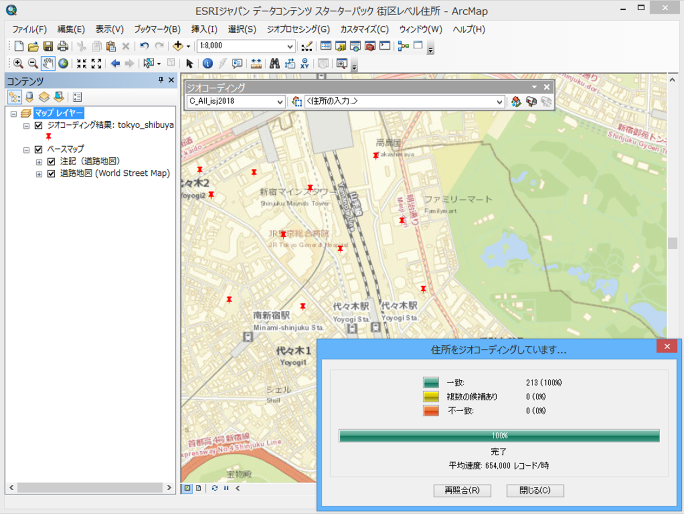Expand the 道路地図 (World Street Map) node
This screenshot has height=514, width=684.
(x=39, y=174)
